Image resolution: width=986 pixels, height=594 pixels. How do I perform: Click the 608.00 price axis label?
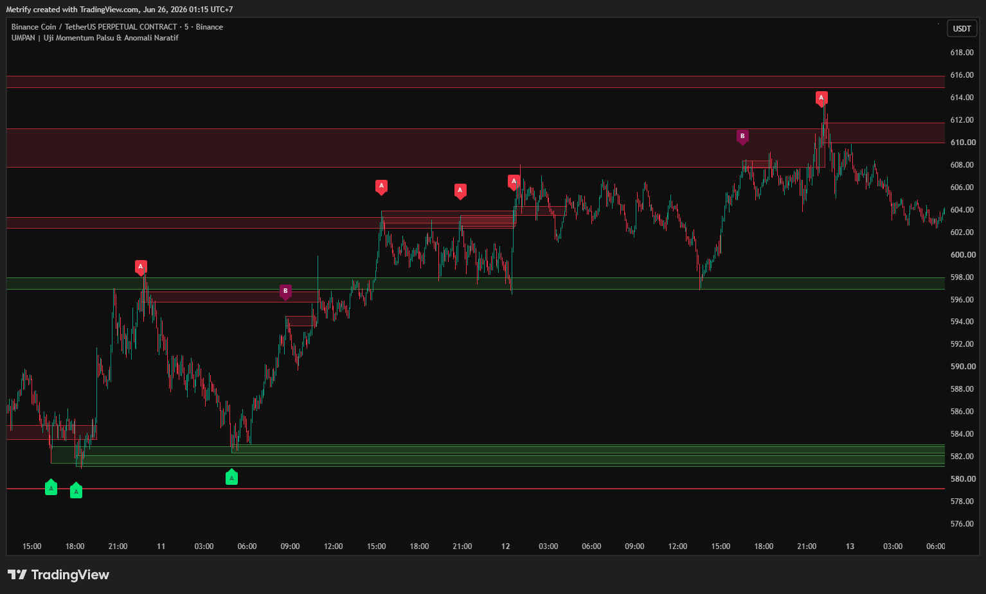coord(962,165)
